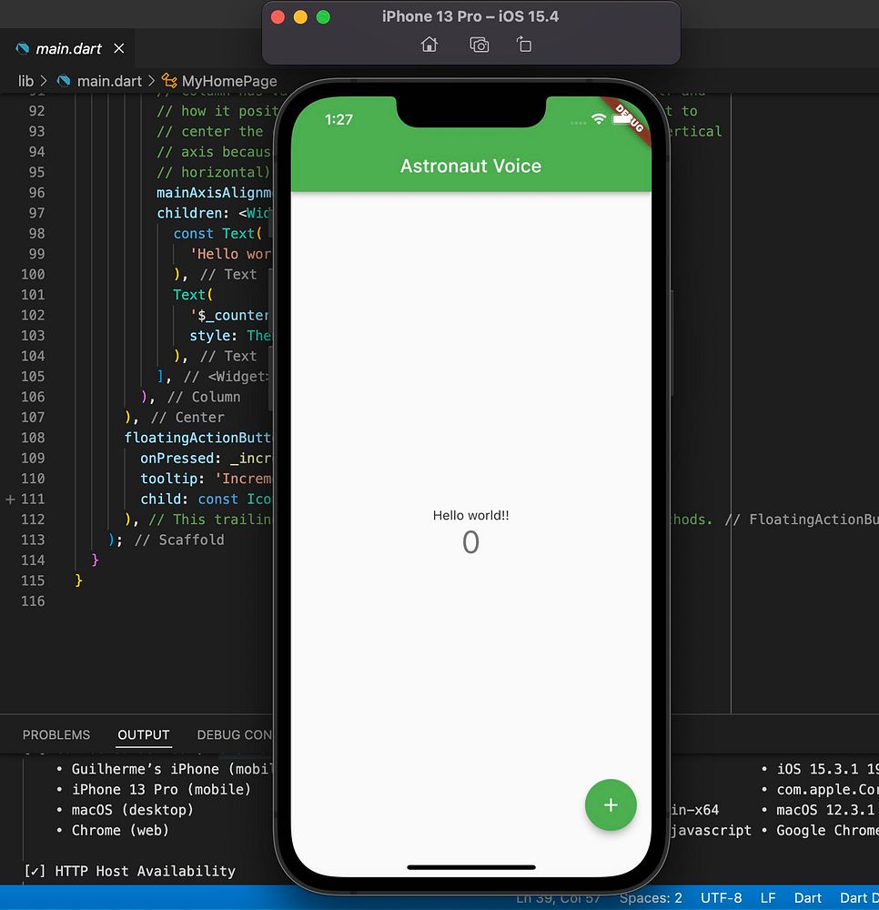Change indentation via Spaces: 2

tap(651, 898)
